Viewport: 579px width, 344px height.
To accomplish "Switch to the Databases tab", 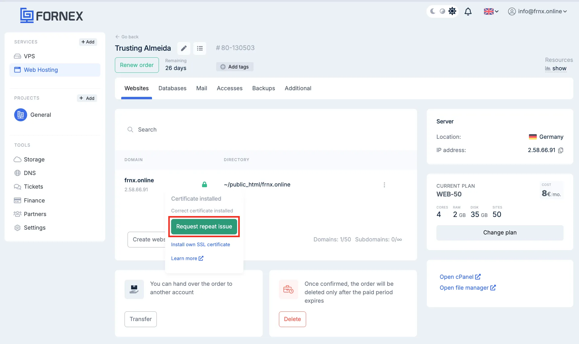I will [x=172, y=88].
